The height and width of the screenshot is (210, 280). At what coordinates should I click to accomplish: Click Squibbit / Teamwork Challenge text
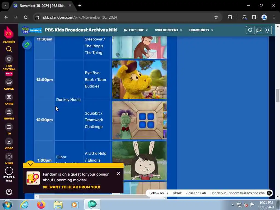click(94, 120)
